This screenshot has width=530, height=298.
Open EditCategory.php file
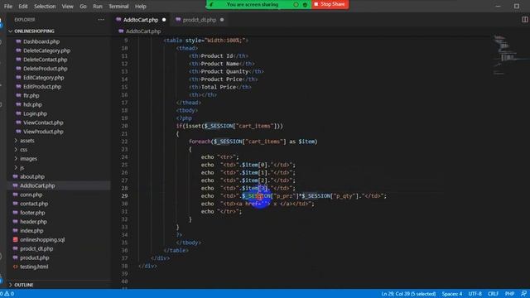tap(44, 78)
